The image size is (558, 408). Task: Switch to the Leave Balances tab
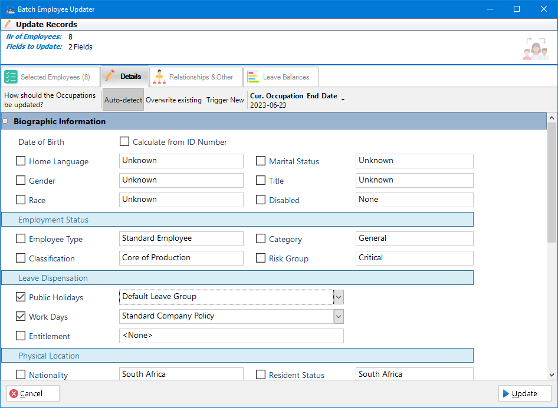point(281,77)
